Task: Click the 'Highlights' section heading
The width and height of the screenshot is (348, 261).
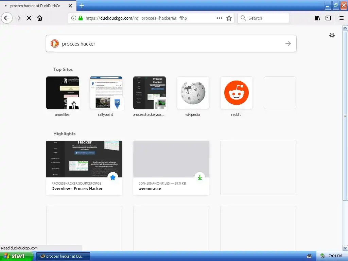Action: tap(64, 134)
